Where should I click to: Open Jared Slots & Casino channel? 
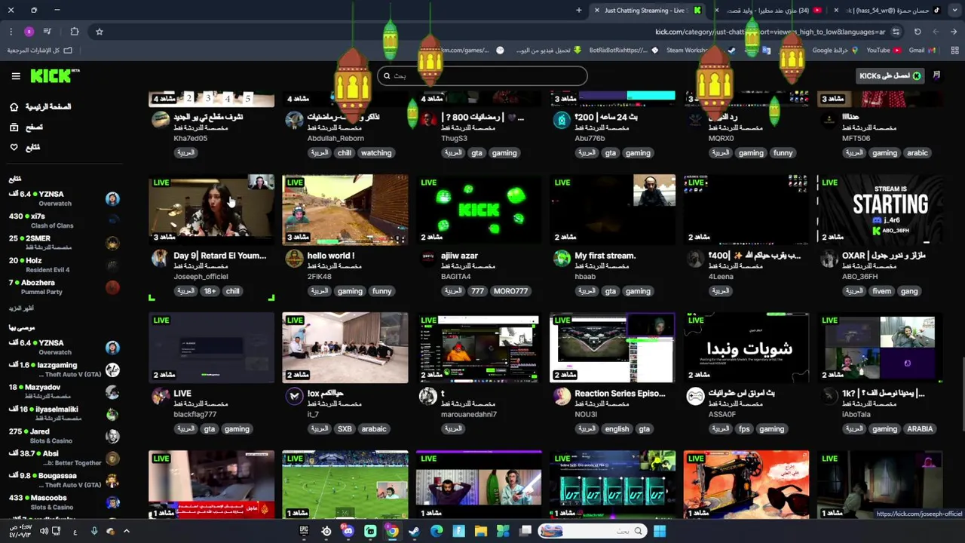pos(64,436)
